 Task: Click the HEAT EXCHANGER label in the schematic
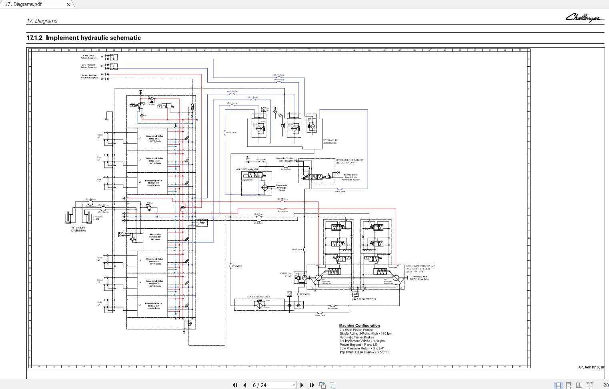point(246,170)
